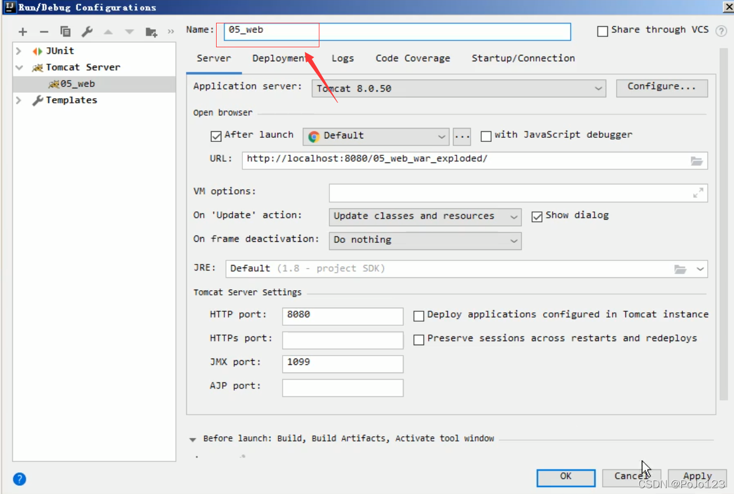Click the JRE browse folder icon
The height and width of the screenshot is (494, 734).
[x=680, y=269]
